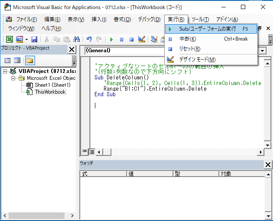273x221 pixels.
Task: Click Sub DeleteColumn() line in code
Action: 121,77
